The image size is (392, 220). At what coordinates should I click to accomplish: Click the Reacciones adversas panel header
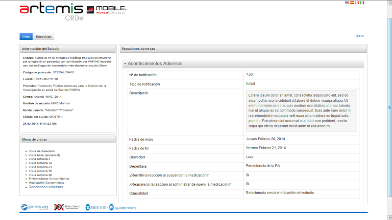pos(243,48)
